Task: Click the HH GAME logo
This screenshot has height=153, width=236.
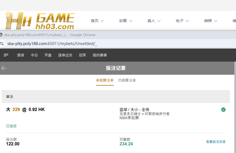Action: point(40,21)
